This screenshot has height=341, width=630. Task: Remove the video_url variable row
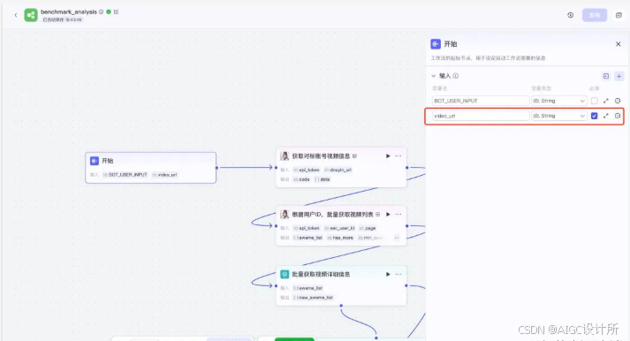pos(618,116)
